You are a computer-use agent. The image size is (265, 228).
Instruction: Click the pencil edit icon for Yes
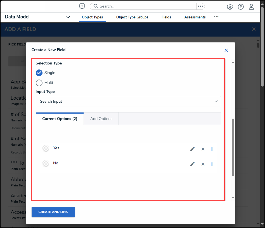tap(192, 149)
